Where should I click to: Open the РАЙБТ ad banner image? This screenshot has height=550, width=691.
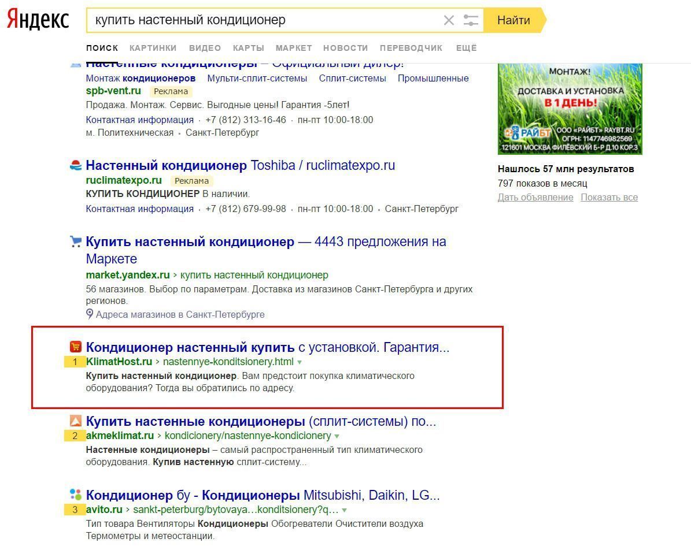[x=570, y=109]
